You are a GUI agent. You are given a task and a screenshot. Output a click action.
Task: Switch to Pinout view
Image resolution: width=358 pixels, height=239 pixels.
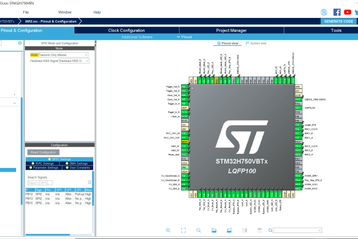tap(228, 43)
